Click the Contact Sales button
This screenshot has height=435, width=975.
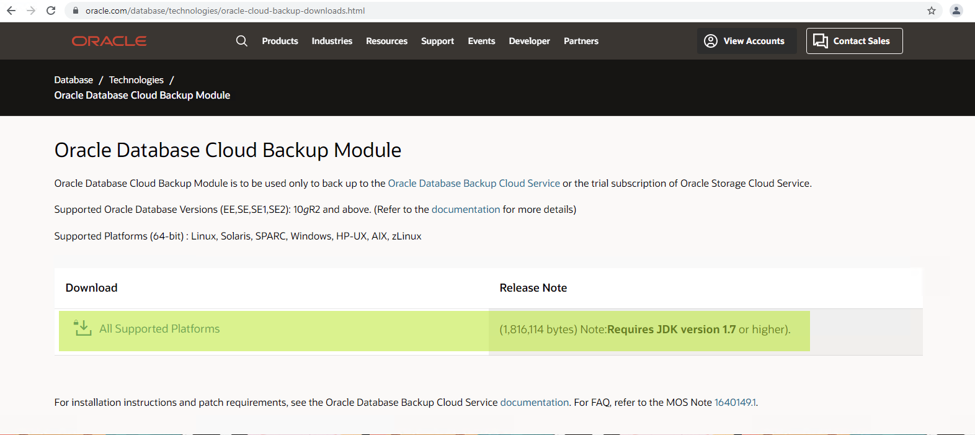855,41
